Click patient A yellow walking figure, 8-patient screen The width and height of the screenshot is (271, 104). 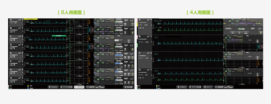point(133,25)
